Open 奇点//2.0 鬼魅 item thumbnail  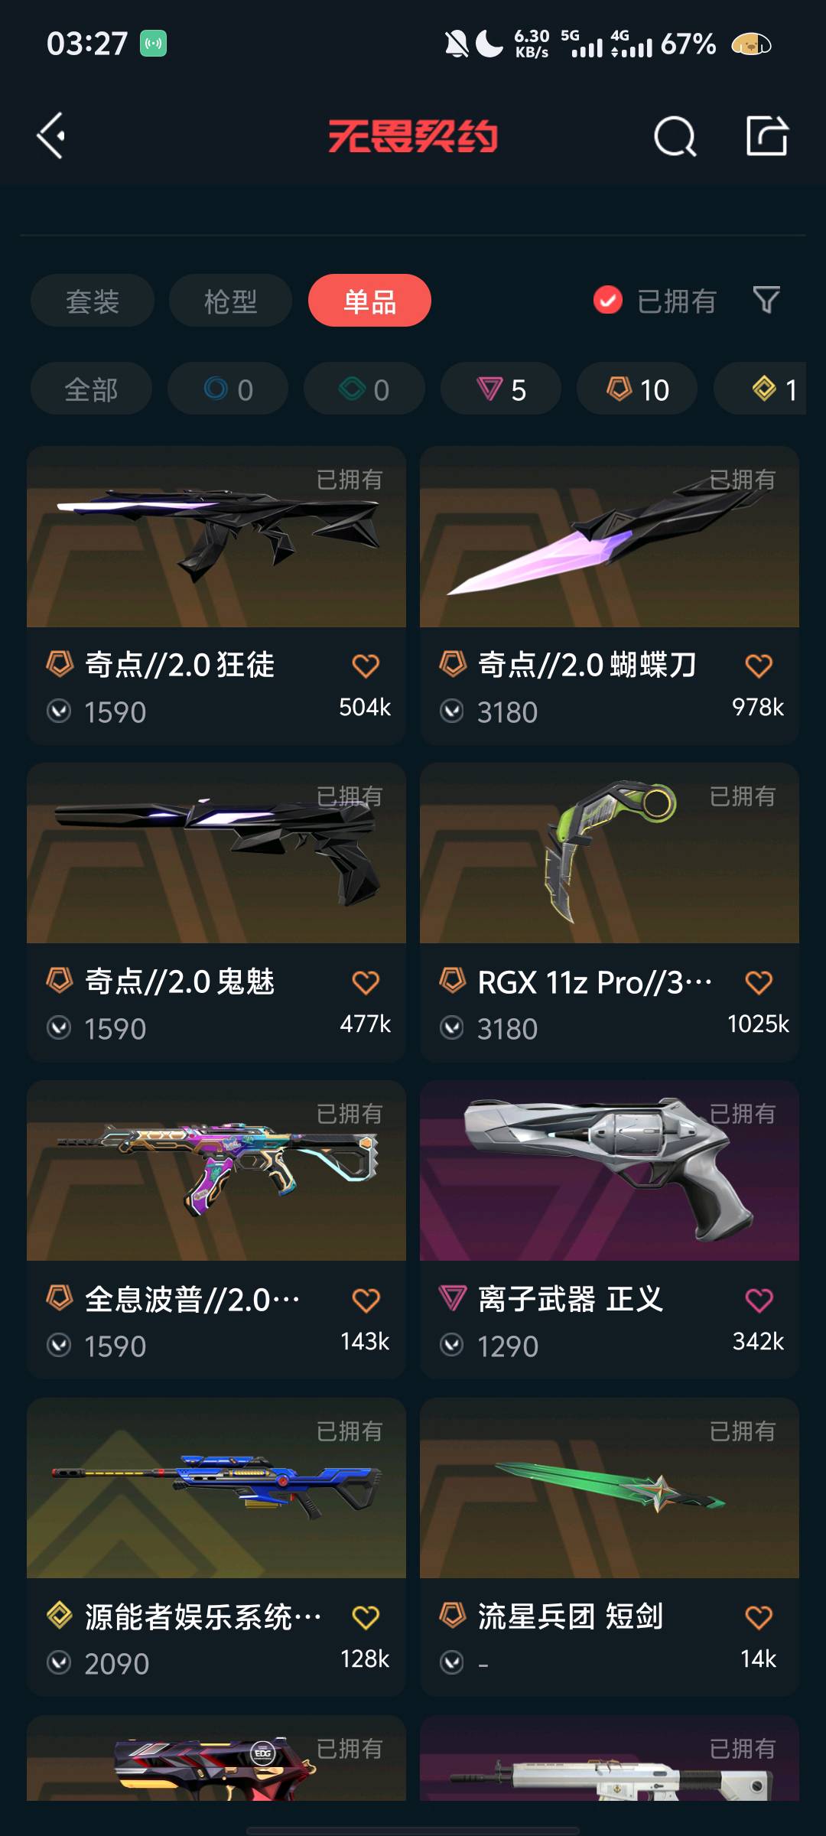[216, 853]
